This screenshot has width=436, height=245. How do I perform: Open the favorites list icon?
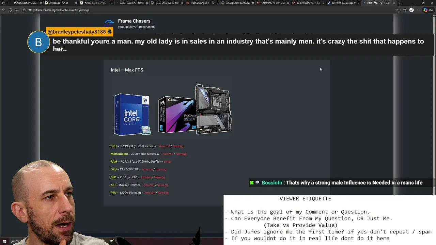tap(405, 10)
